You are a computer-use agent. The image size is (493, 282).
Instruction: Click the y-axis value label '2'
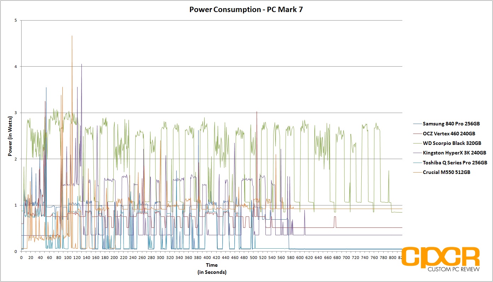16,159
